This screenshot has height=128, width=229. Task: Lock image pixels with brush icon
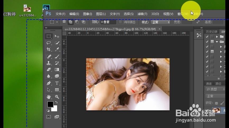click(x=222, y=103)
